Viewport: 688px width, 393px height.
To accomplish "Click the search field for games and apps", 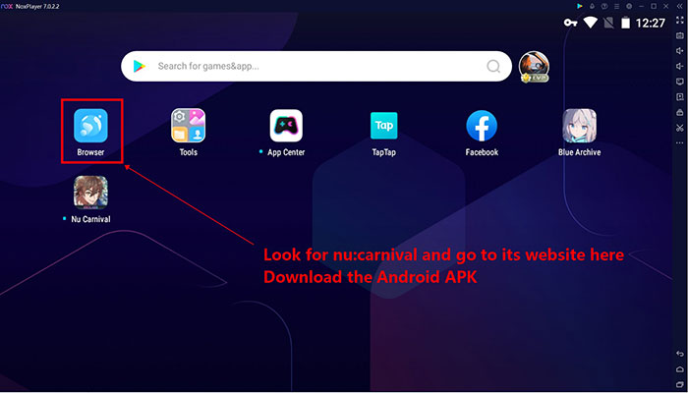I will (316, 66).
